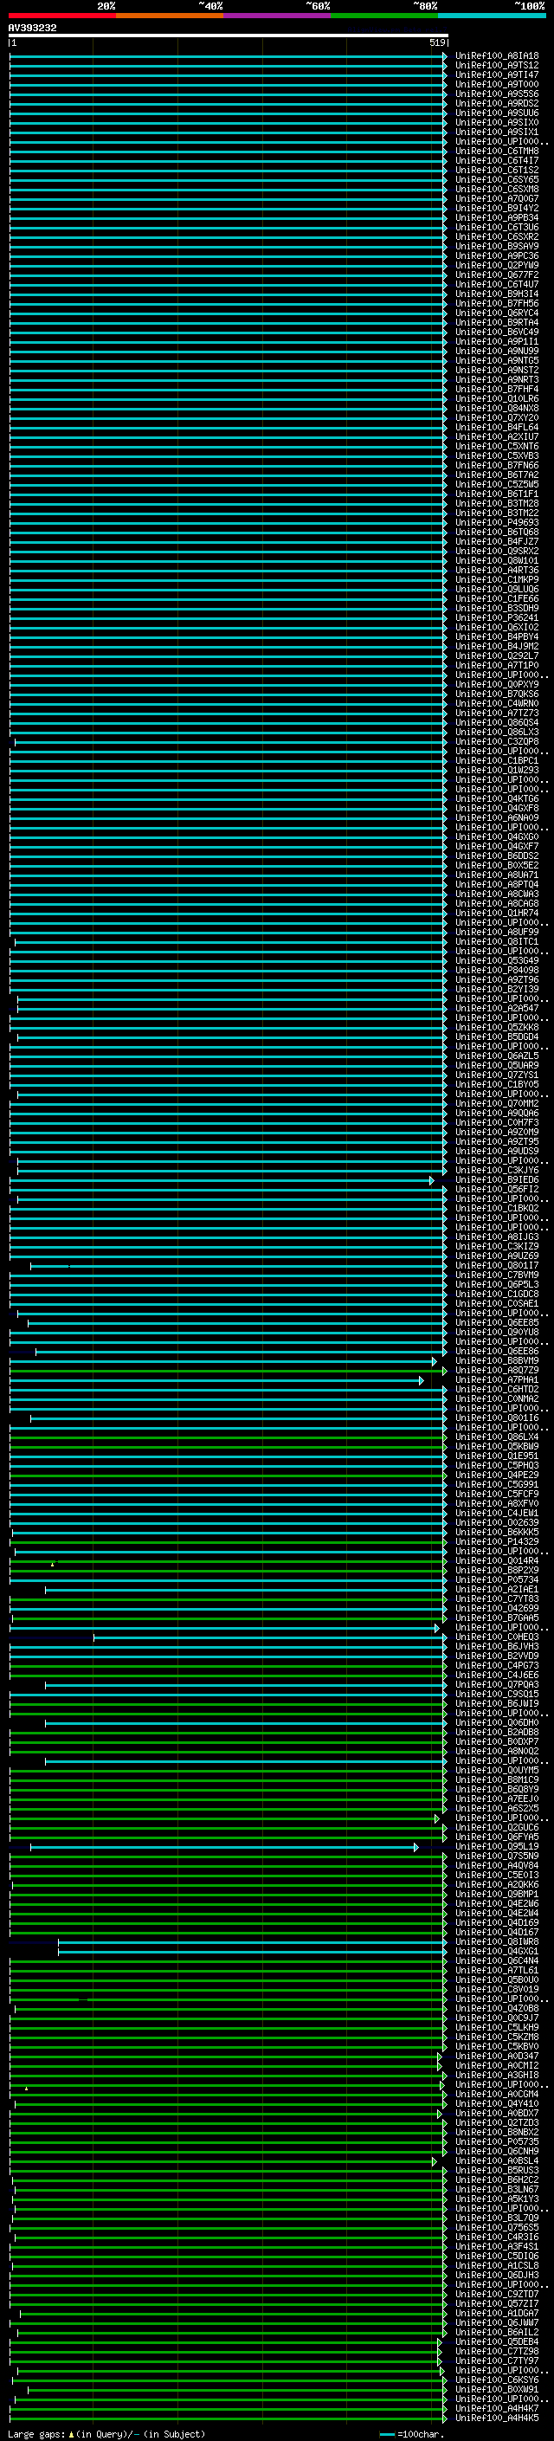Select hit label UniRef100_Q57ZI7
554x2441 pixels.
pyautogui.click(x=497, y=2303)
